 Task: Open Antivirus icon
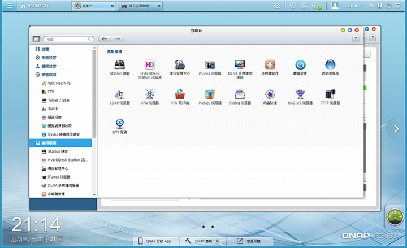270,94
